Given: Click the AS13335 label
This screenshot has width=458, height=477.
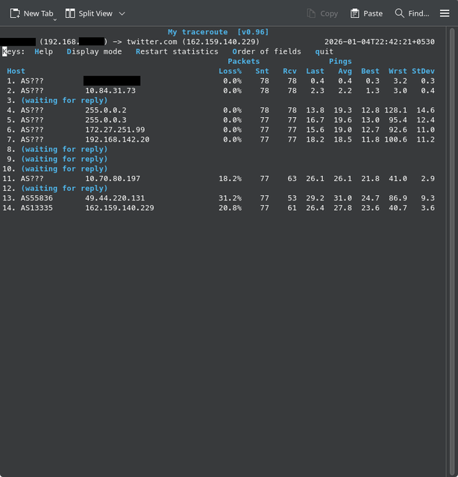Looking at the screenshot, I should 37,208.
